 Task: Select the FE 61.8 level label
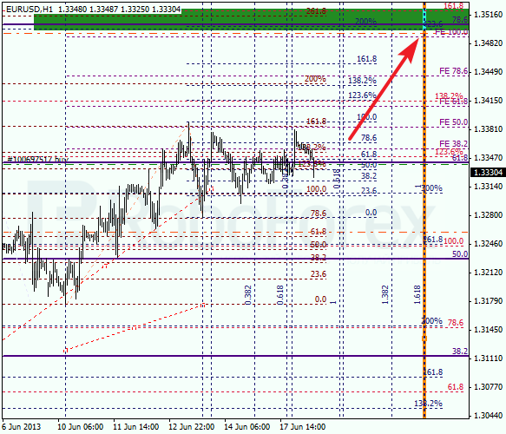tap(453, 102)
